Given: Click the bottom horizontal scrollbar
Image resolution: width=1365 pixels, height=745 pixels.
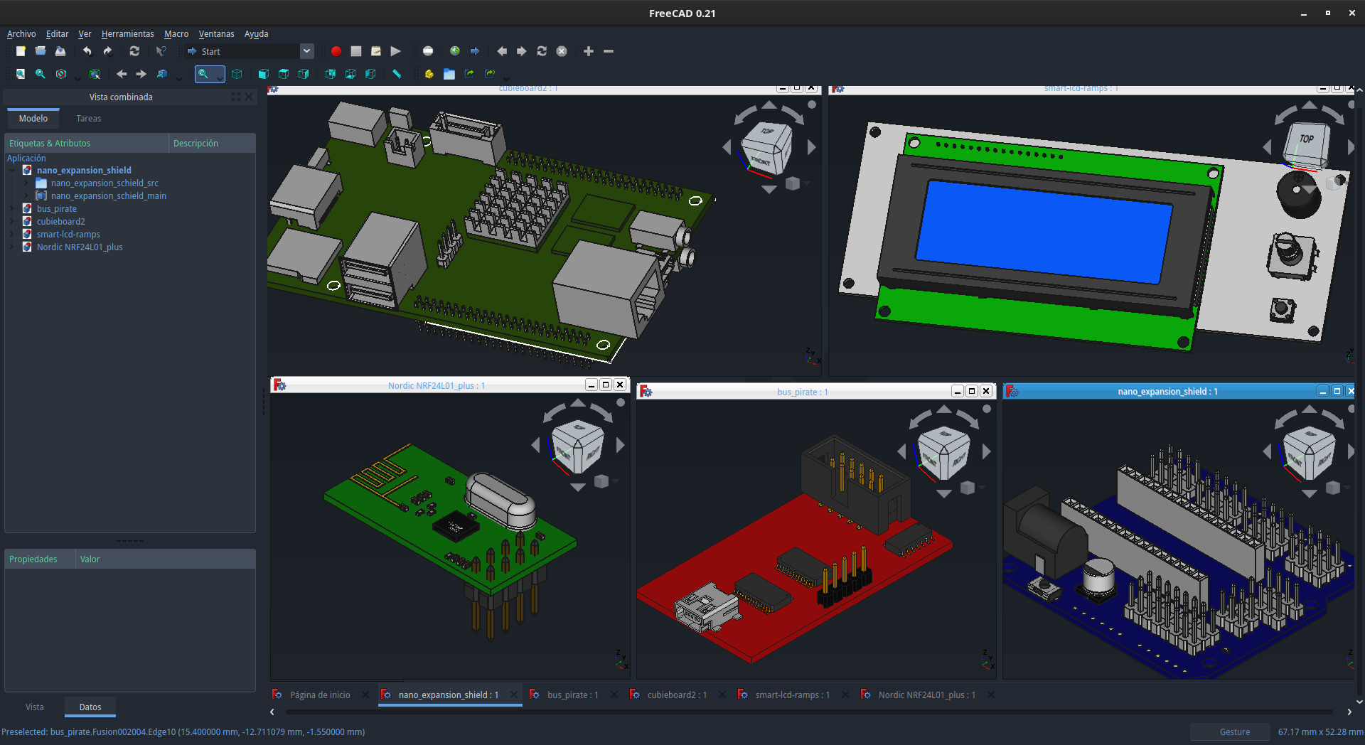Looking at the screenshot, I should (x=809, y=712).
